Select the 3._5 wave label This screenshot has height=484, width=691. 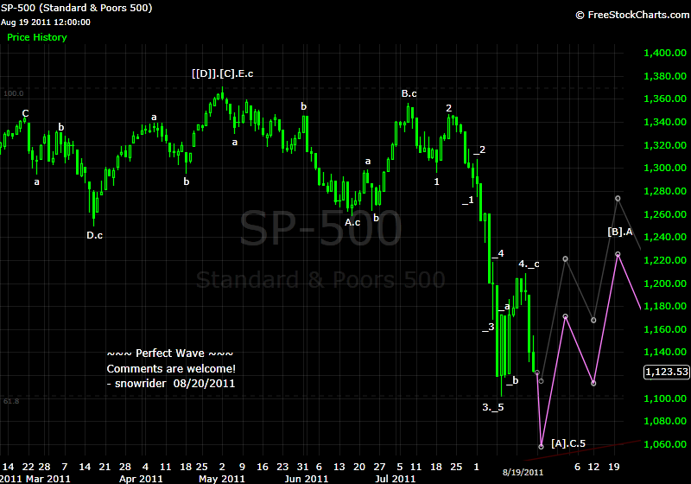coord(492,407)
